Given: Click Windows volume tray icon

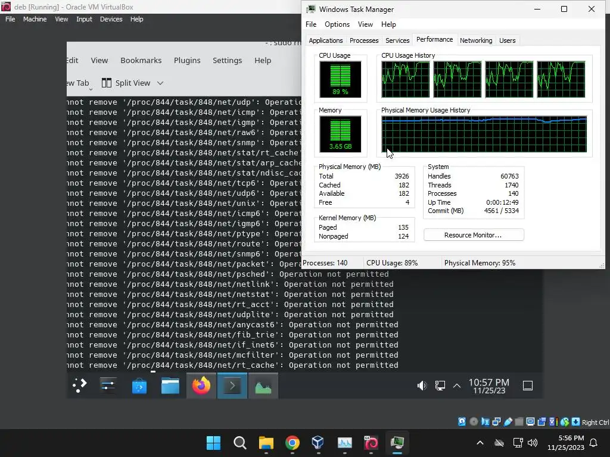Looking at the screenshot, I should [533, 443].
